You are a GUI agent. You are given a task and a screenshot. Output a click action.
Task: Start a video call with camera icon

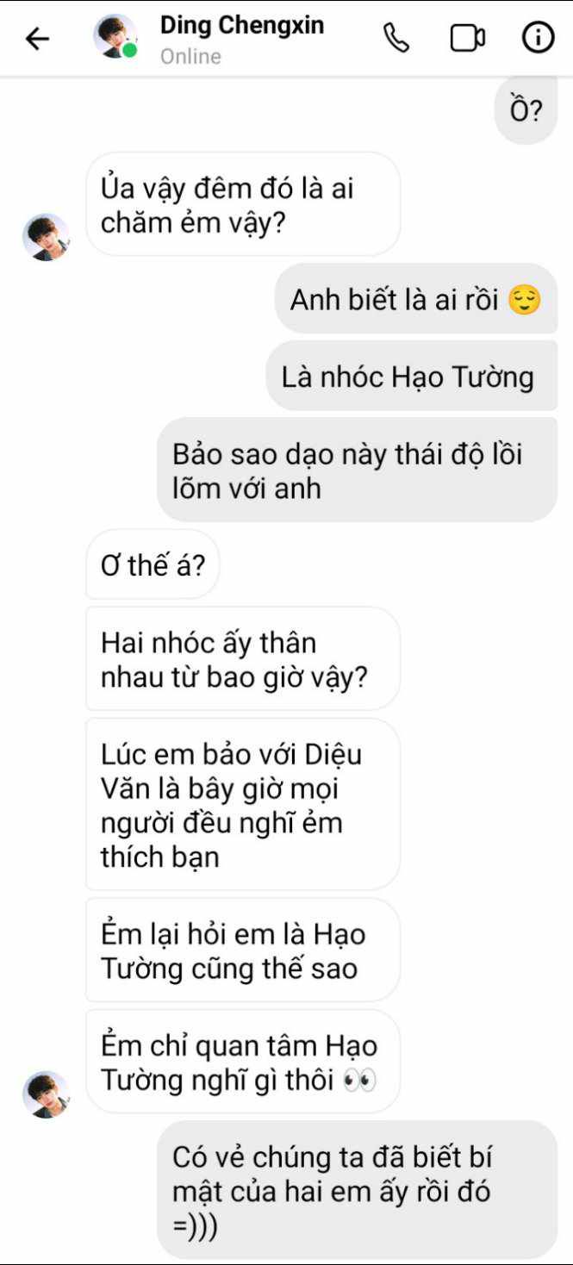[x=468, y=39]
